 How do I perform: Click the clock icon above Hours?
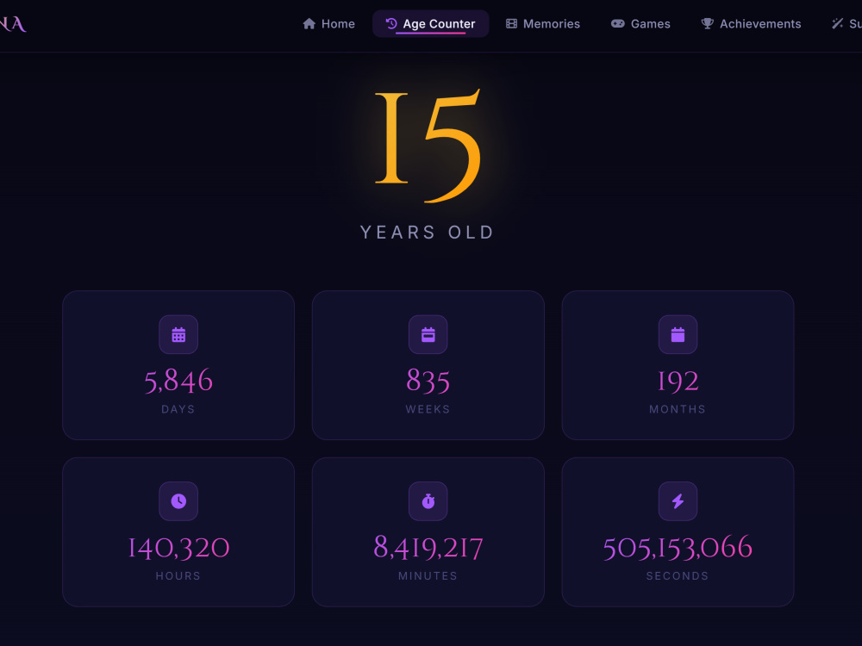tap(178, 501)
